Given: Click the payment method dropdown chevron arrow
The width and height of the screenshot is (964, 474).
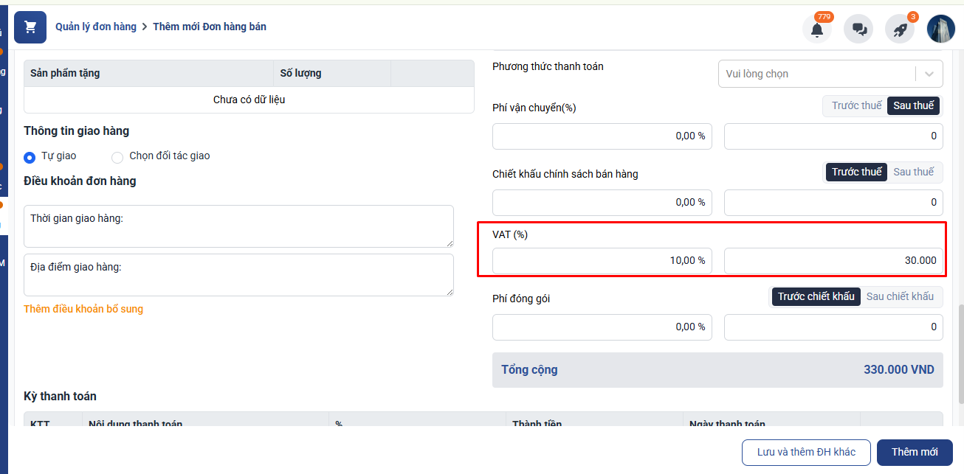Looking at the screenshot, I should pyautogui.click(x=929, y=74).
